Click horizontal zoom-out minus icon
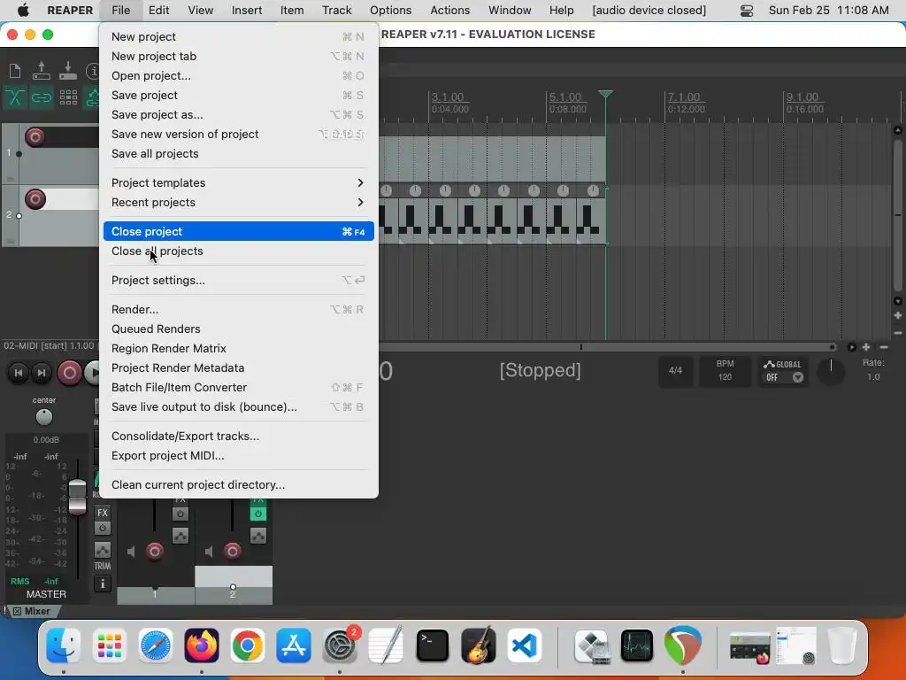This screenshot has width=906, height=680. 884,347
